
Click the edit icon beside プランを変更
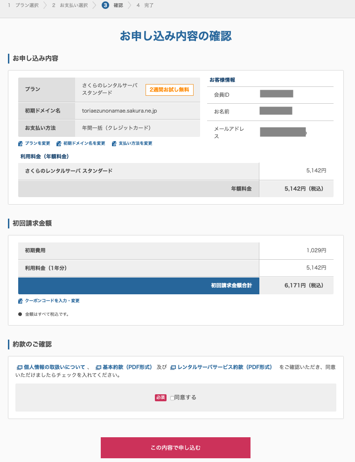coord(21,143)
